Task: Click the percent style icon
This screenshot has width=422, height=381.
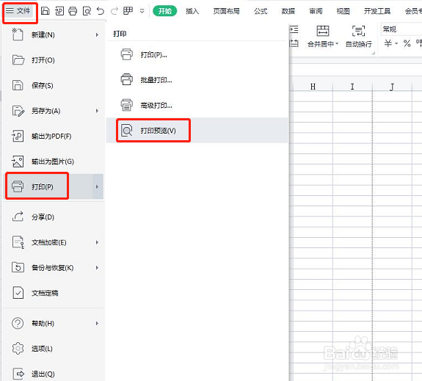Action: point(407,43)
